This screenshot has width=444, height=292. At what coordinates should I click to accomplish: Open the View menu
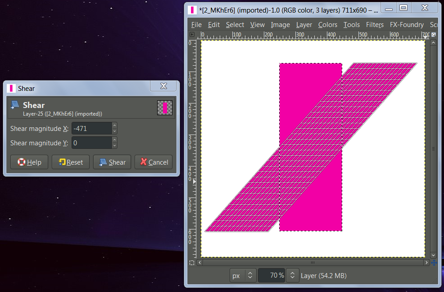click(258, 25)
